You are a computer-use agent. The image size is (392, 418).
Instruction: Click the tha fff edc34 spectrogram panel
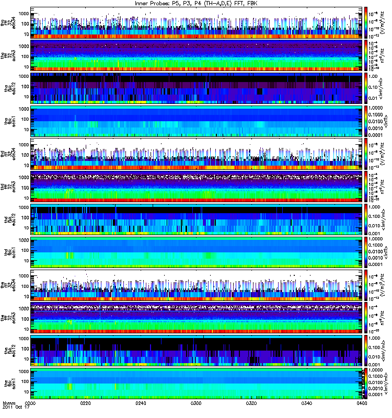(x=197, y=22)
